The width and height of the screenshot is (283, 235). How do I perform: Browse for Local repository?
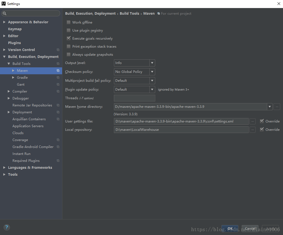(x=253, y=130)
